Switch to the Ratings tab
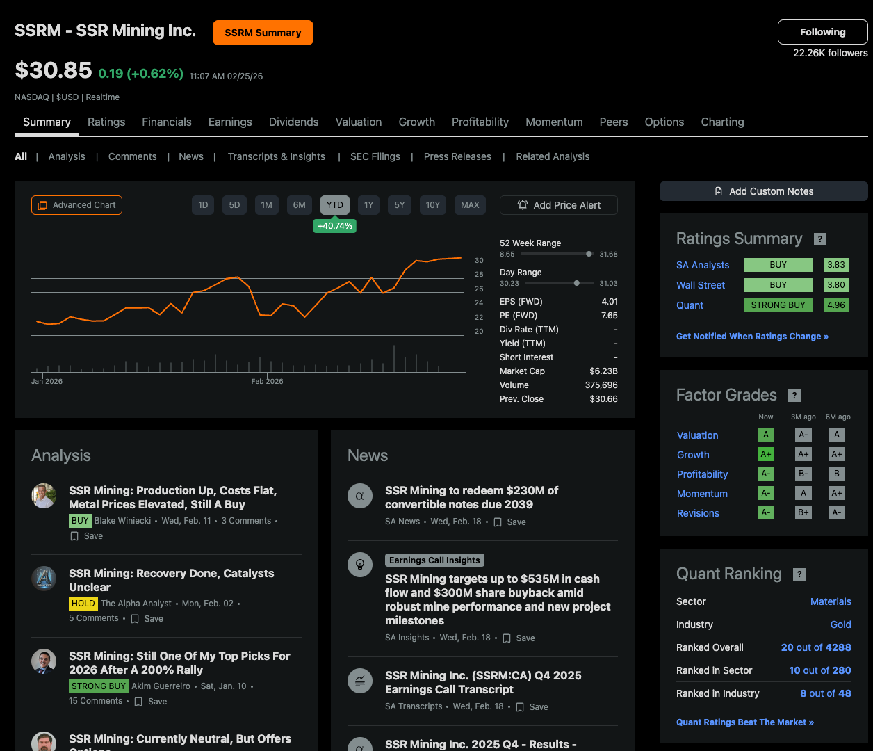Image resolution: width=873 pixels, height=751 pixels. 106,122
